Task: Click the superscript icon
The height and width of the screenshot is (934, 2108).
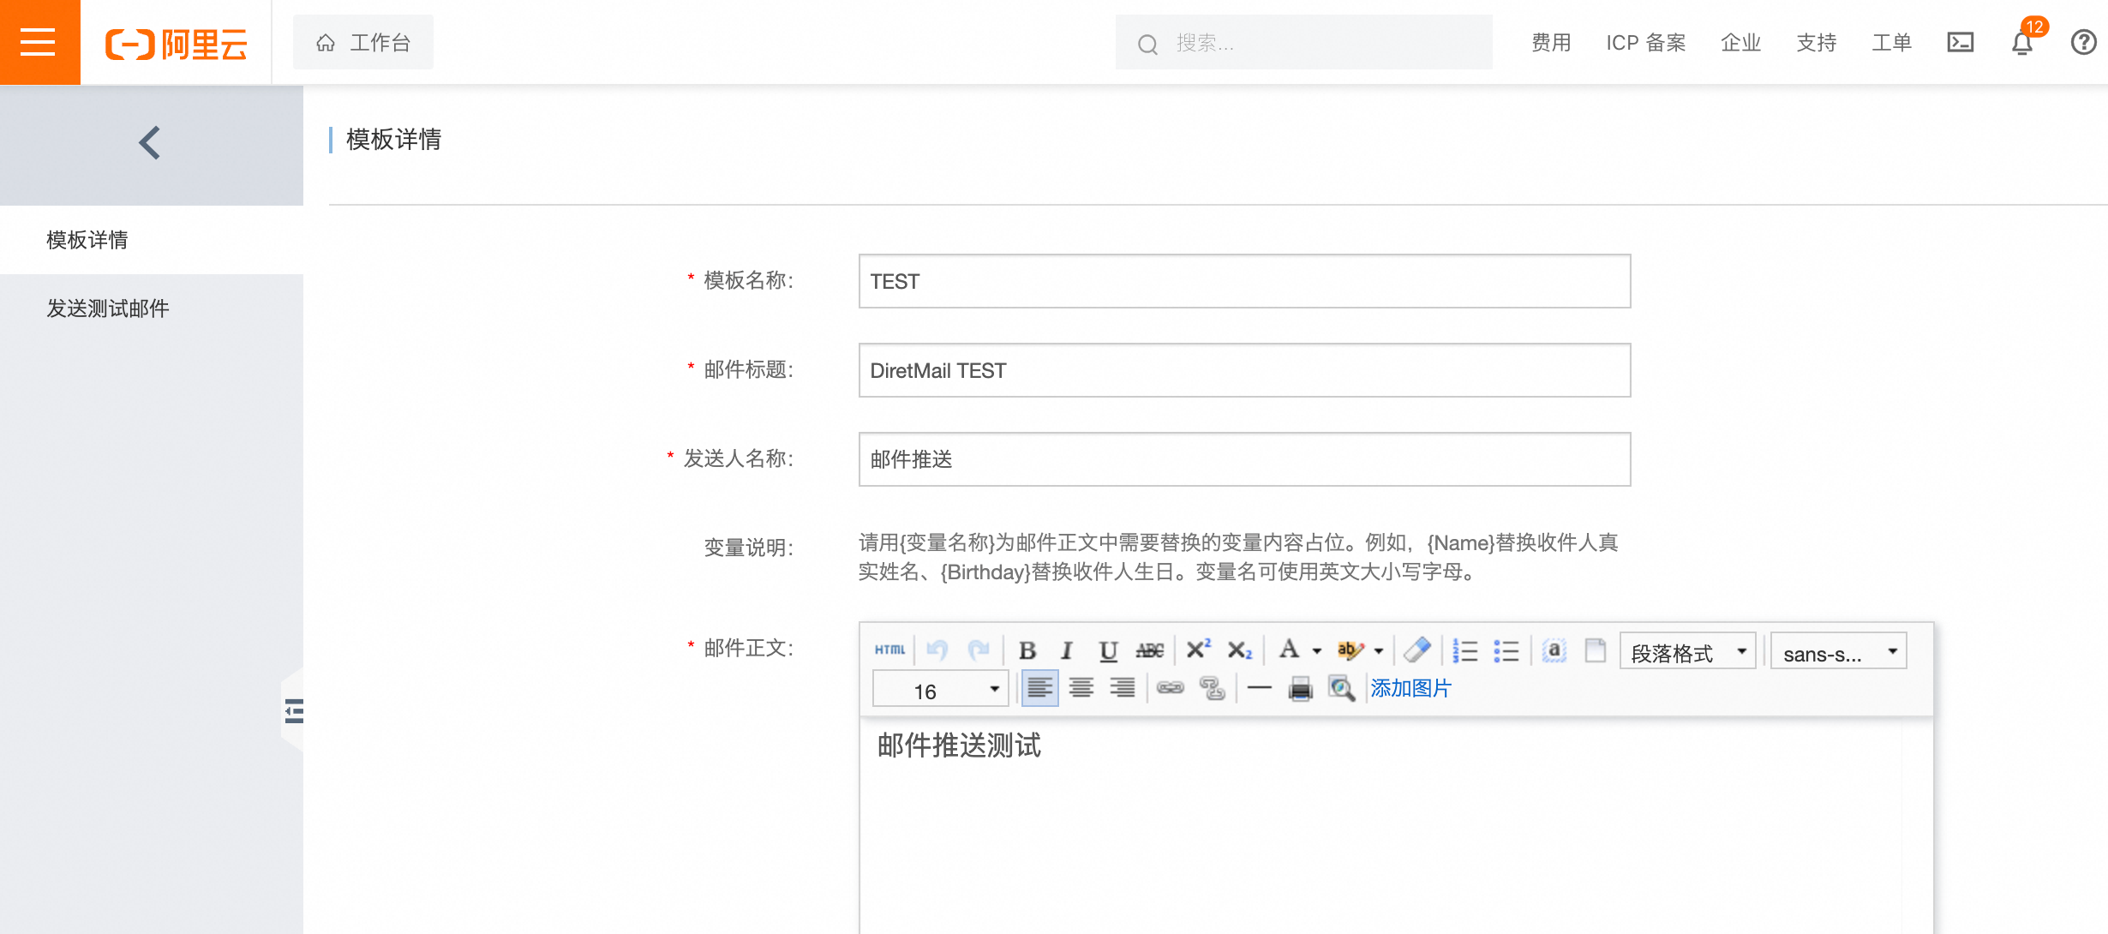Action: (1197, 650)
